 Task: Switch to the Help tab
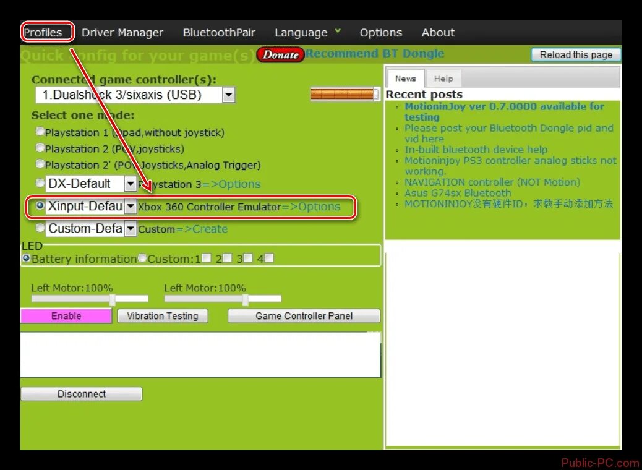tap(443, 79)
